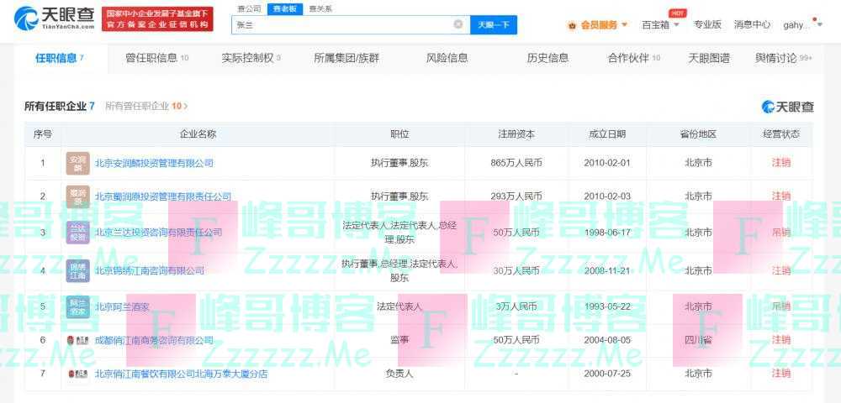The width and height of the screenshot is (841, 403).
Task: Click the 锦绣江南 company logo icon
Action: coord(77,270)
